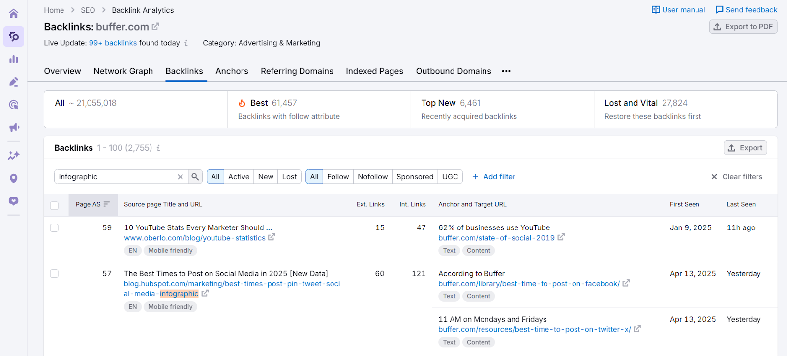This screenshot has width=787, height=356.
Task: Switch to the Outbound Domains tab
Action: point(454,71)
